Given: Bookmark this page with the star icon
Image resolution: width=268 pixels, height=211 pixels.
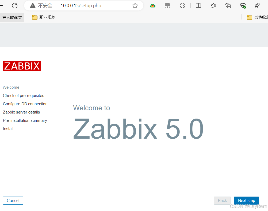Looking at the screenshot, I should [135, 6].
